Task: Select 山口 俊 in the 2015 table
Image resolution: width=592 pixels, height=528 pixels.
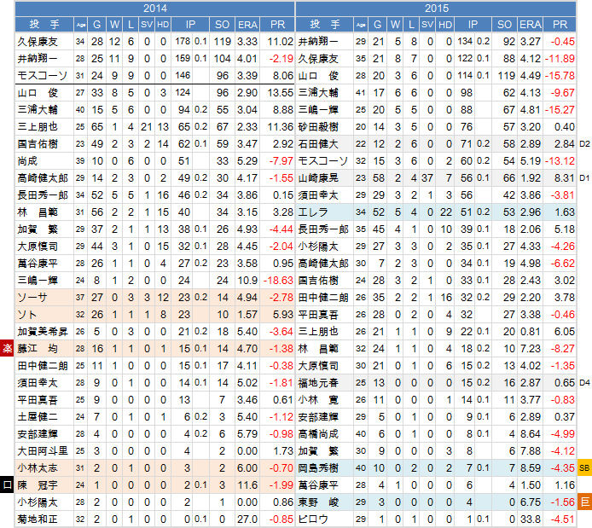Action: 318,75
